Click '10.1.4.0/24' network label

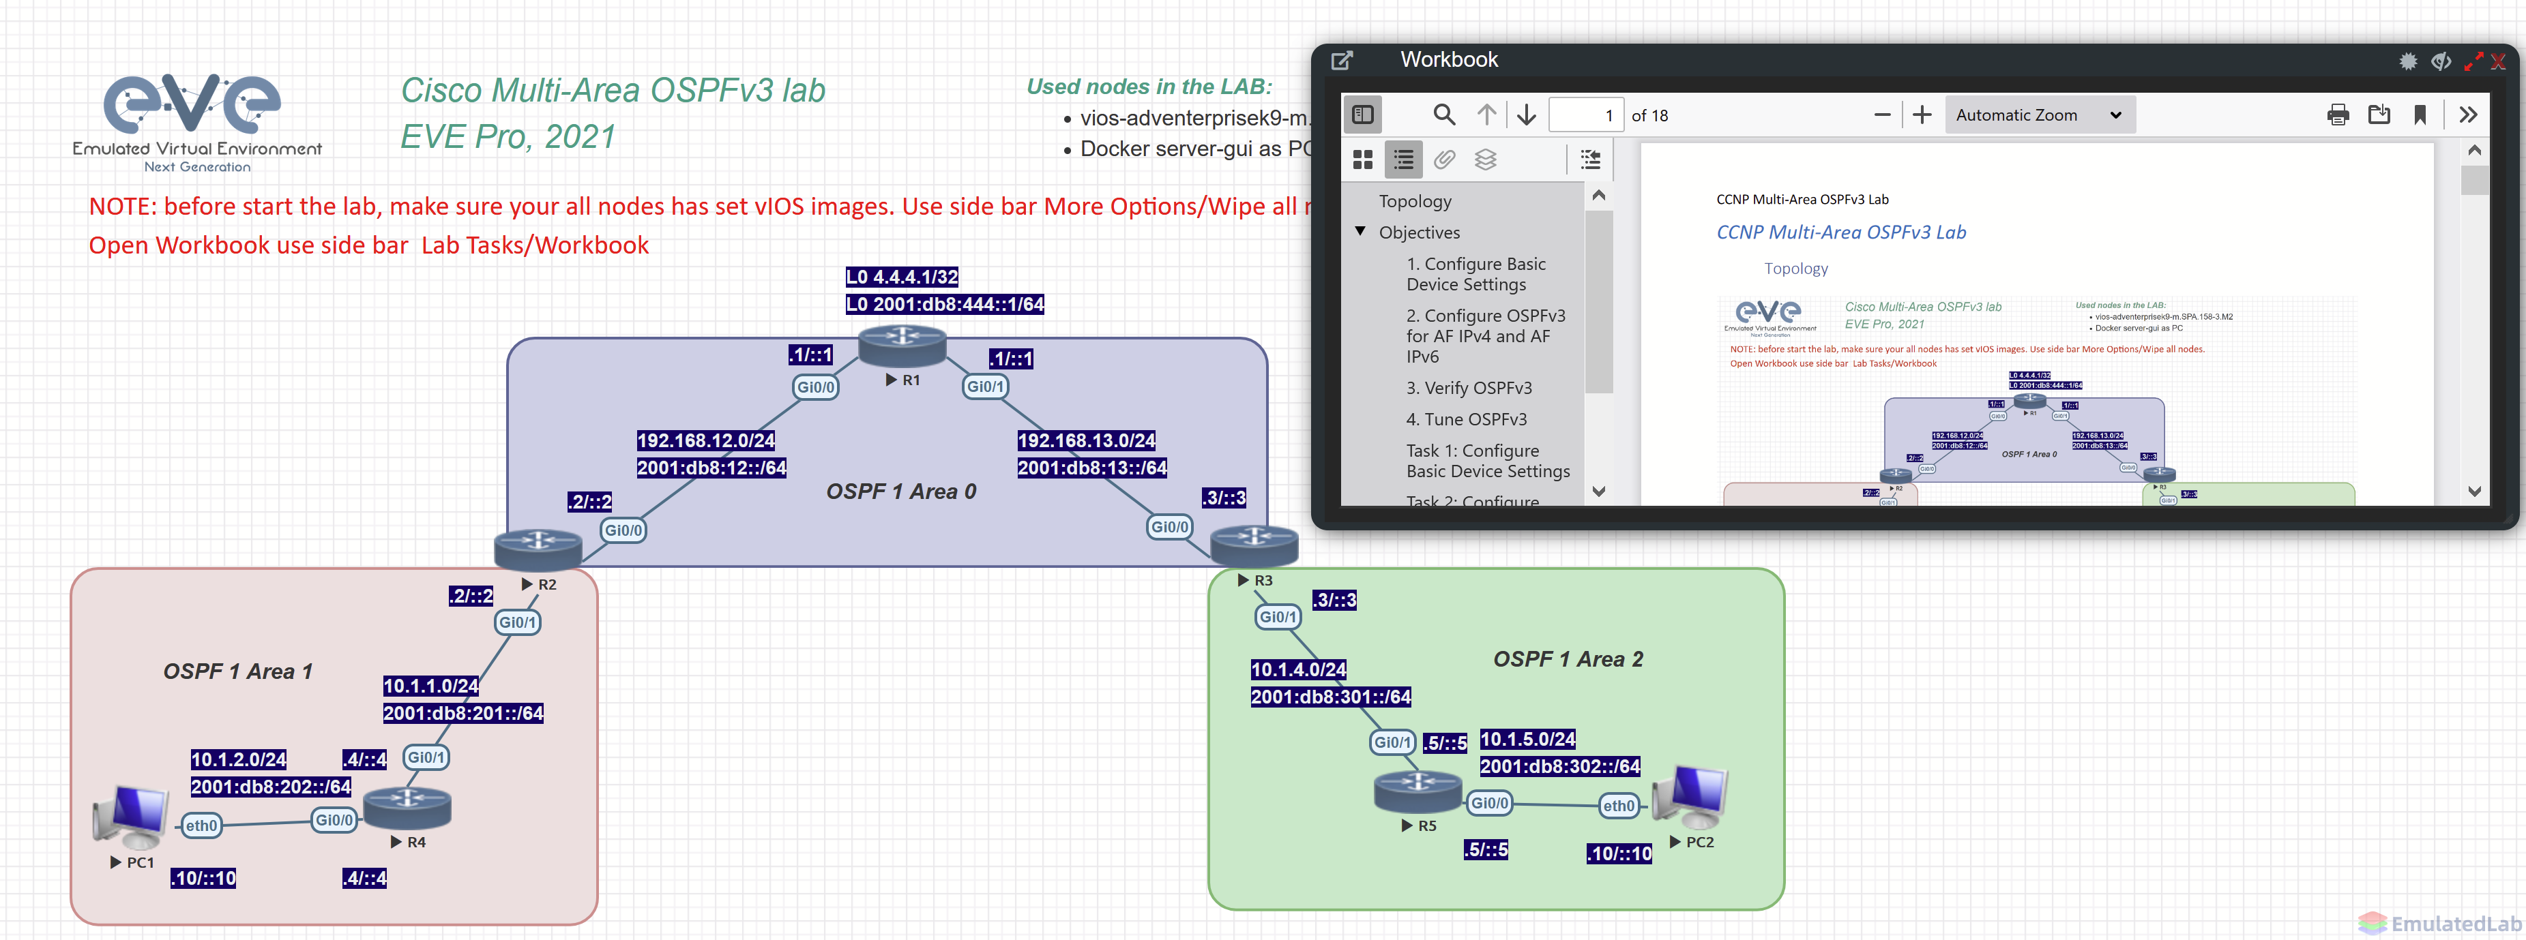pos(1297,671)
